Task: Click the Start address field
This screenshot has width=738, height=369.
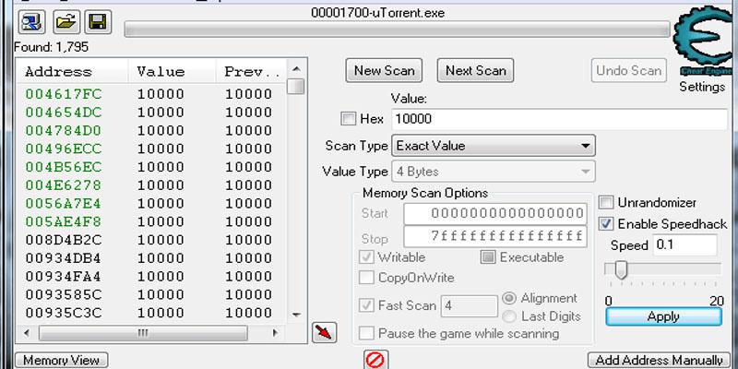Action: click(x=495, y=214)
